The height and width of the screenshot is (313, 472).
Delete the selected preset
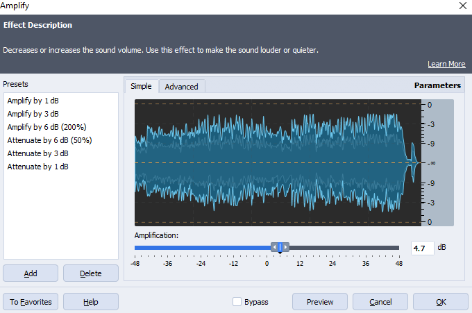(x=90, y=273)
